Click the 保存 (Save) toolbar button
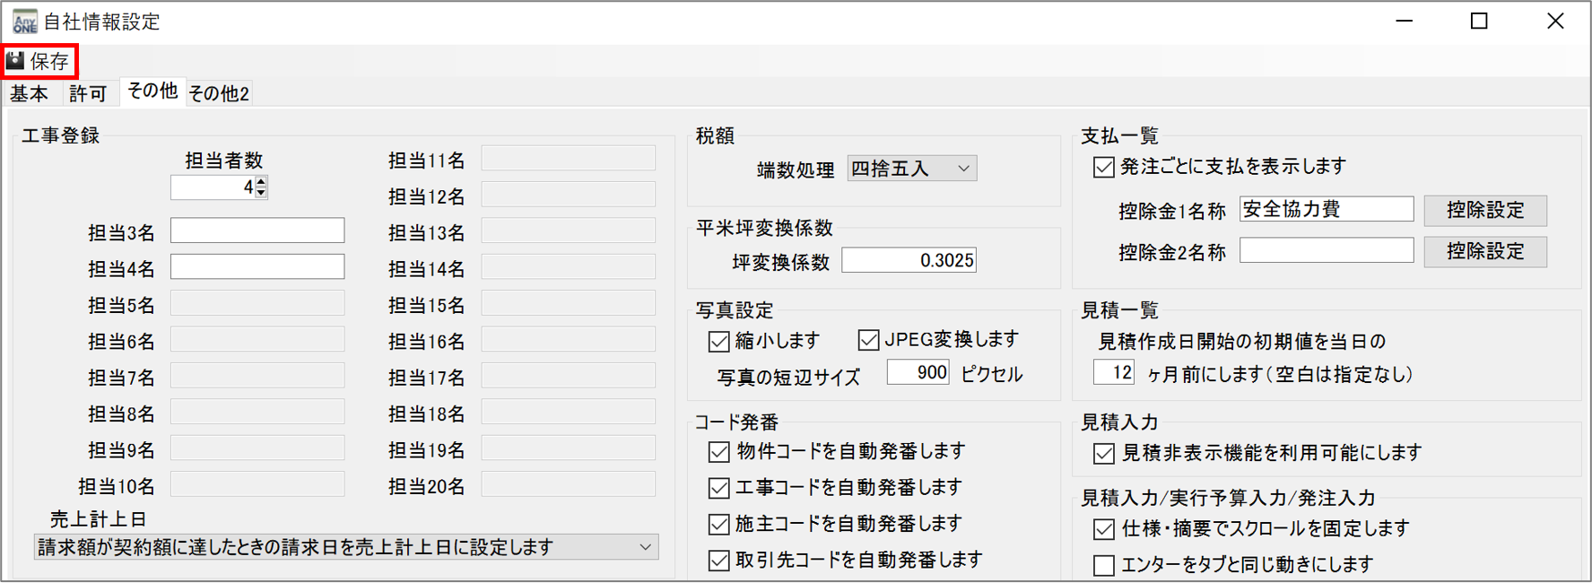The image size is (1592, 583). click(x=39, y=61)
